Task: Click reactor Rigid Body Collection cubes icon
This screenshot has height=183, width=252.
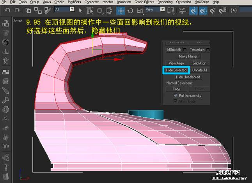Action: (x=5, y=23)
